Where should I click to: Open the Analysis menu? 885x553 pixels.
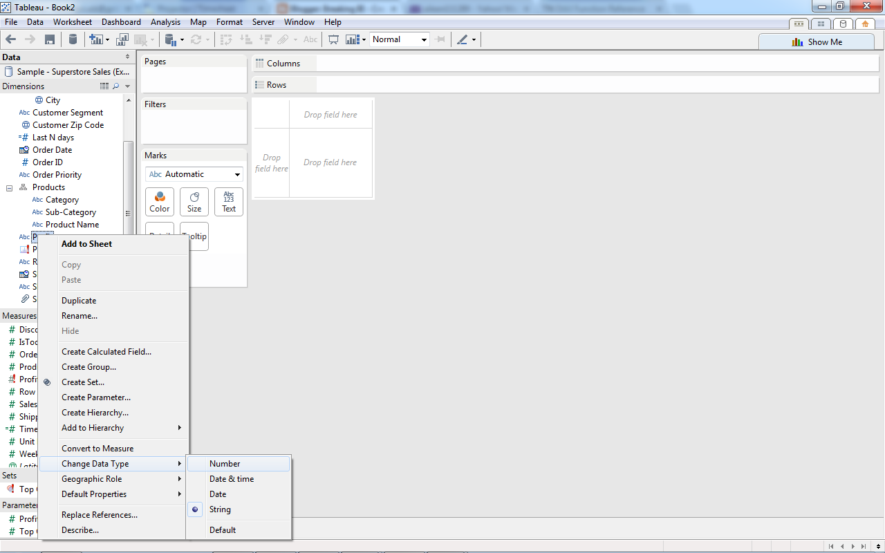click(x=166, y=22)
